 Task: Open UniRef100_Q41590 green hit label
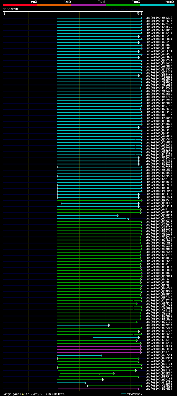point(159,200)
